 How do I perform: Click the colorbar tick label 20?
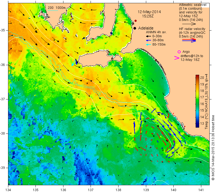[202, 78]
